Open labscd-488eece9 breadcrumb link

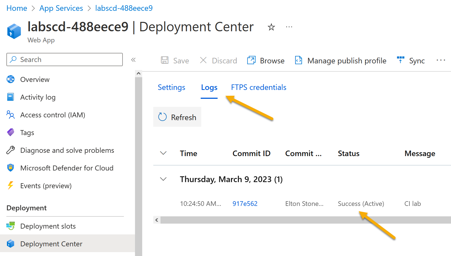(124, 8)
